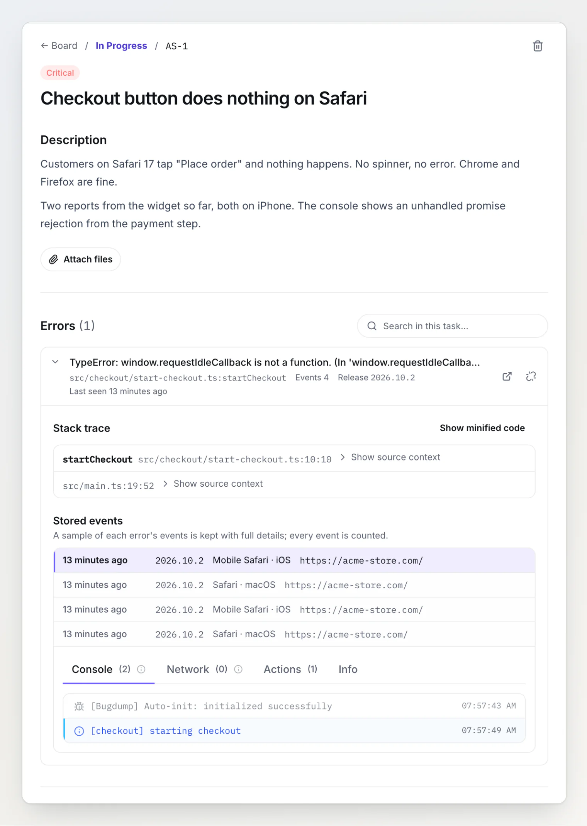The image size is (587, 826).
Task: Click the Network tab info icon
Action: 238,669
